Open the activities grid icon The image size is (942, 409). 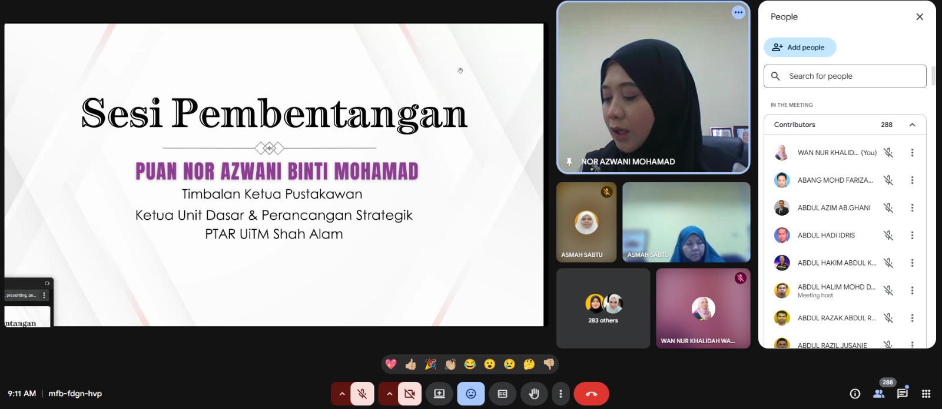926,394
